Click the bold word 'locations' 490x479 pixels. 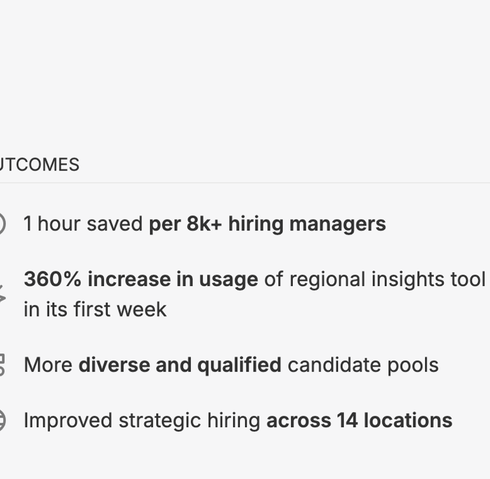(x=408, y=420)
